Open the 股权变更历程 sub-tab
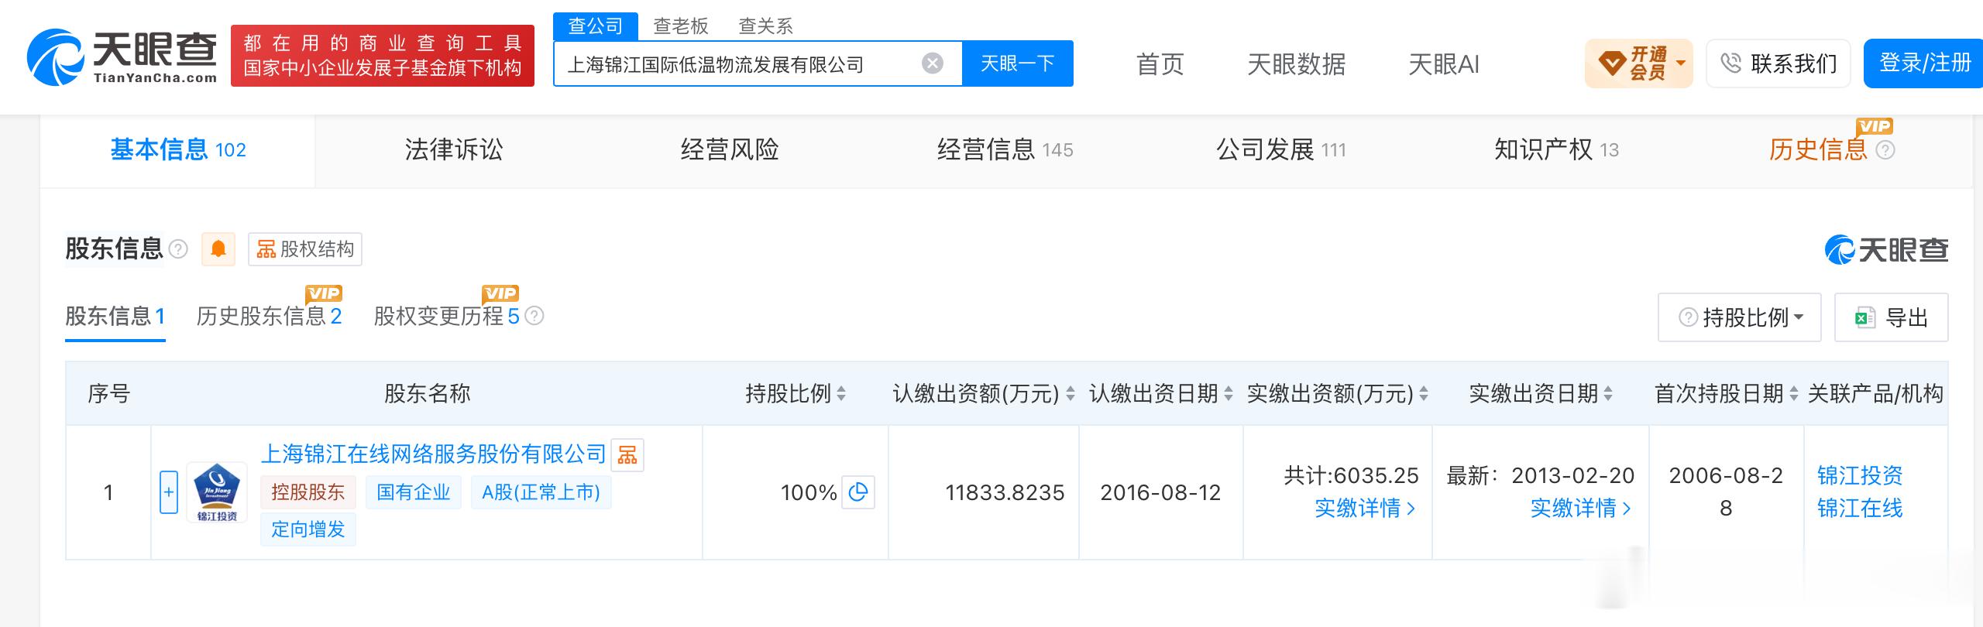 [447, 316]
